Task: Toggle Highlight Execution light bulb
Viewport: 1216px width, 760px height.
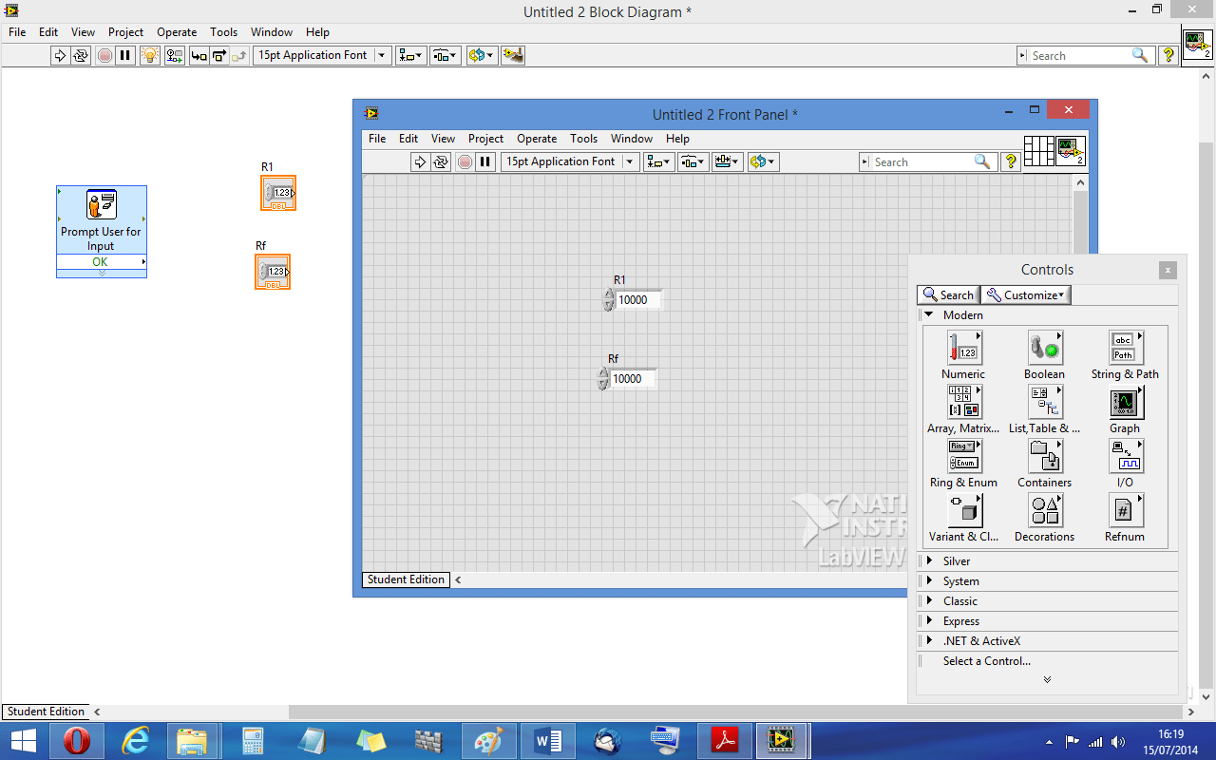Action: [149, 55]
